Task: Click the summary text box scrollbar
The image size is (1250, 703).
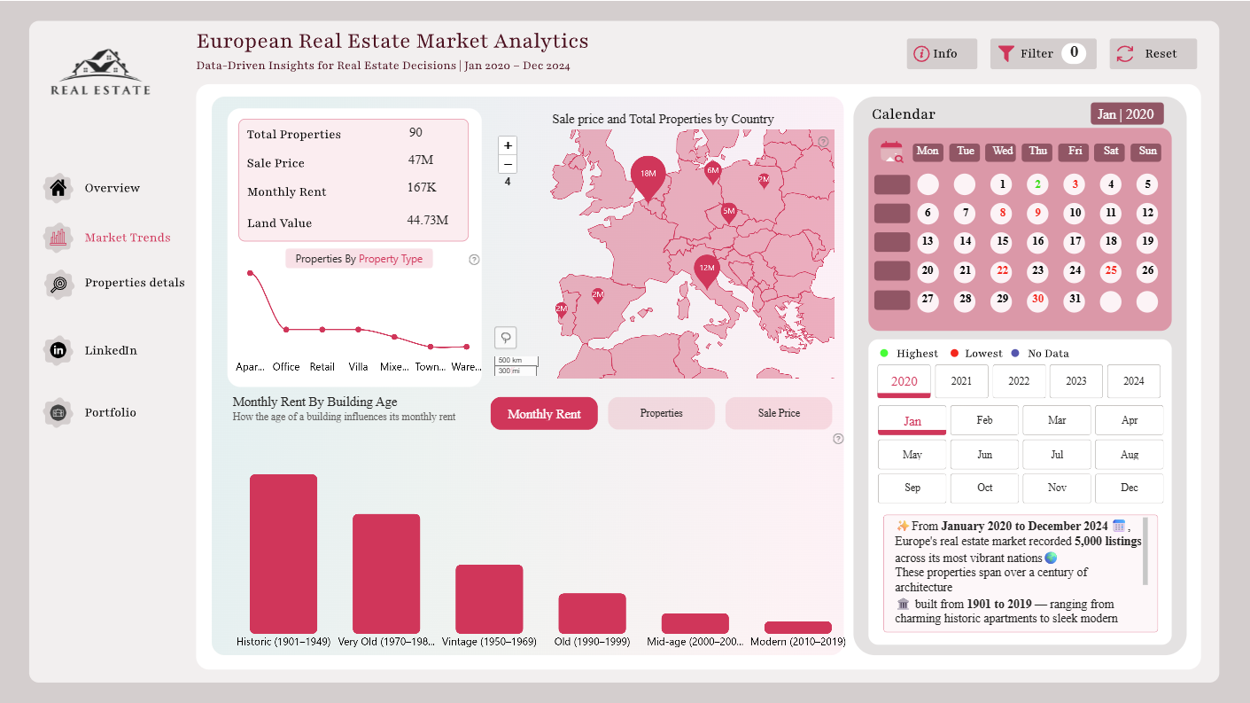Action: coord(1145,551)
